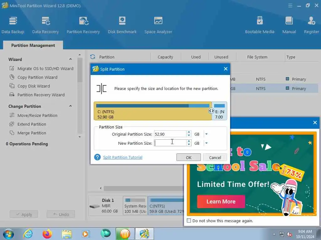Click the Original Partition Size field
321x240 pixels.
(x=170, y=134)
